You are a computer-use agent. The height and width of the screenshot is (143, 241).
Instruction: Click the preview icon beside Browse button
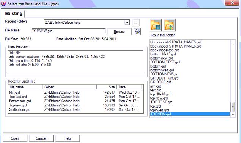click(137, 32)
